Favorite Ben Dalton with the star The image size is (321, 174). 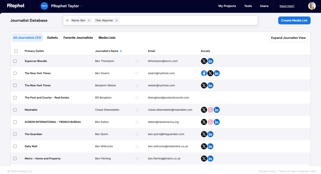137,122
